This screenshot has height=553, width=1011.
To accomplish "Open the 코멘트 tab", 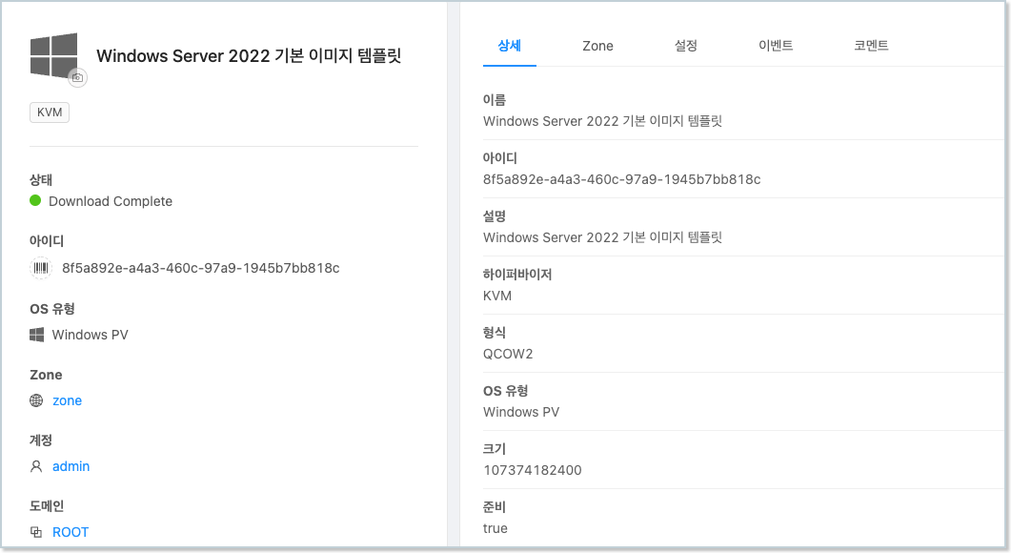I will [x=871, y=46].
